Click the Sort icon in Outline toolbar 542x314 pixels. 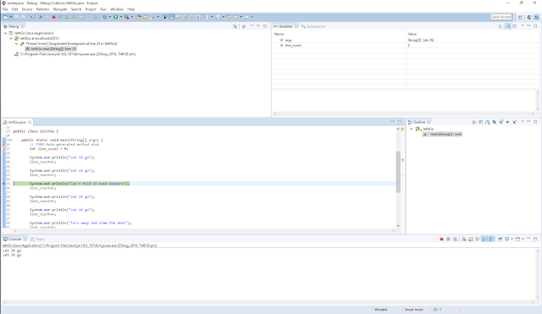click(x=488, y=122)
